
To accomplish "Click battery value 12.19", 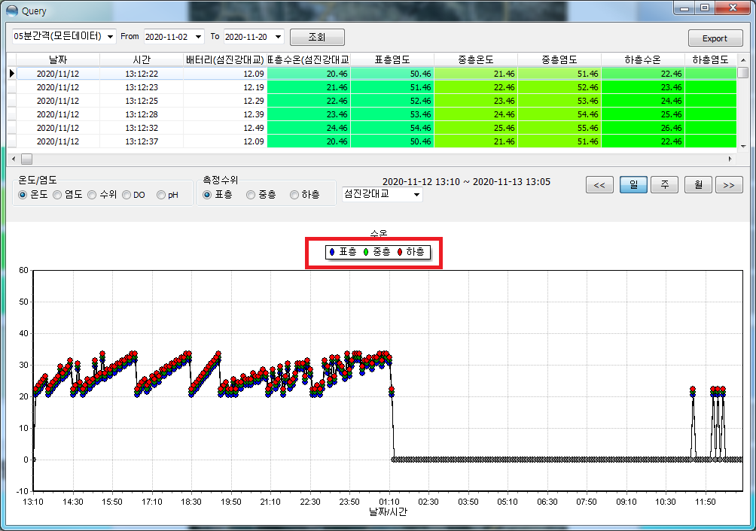I will pyautogui.click(x=225, y=87).
